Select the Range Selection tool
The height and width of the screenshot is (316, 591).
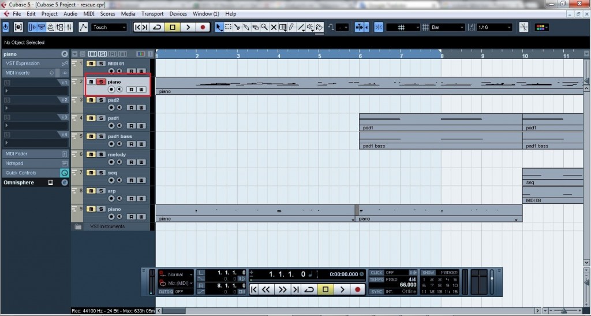[x=228, y=27]
